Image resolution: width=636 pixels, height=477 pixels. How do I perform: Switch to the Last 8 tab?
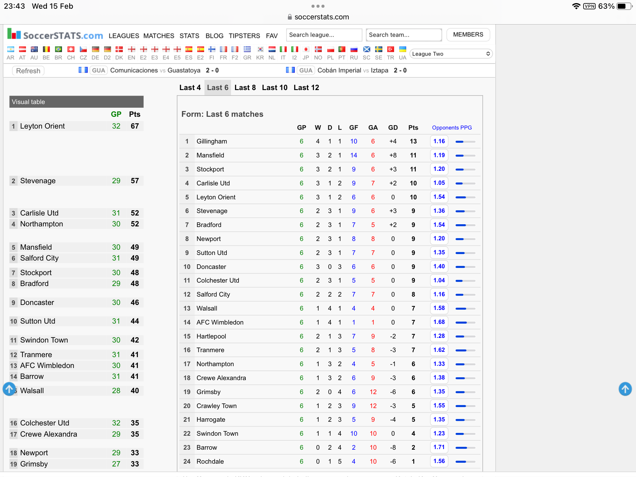245,88
